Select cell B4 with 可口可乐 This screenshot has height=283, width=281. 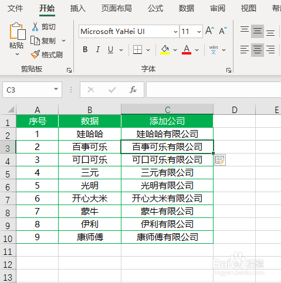click(90, 159)
